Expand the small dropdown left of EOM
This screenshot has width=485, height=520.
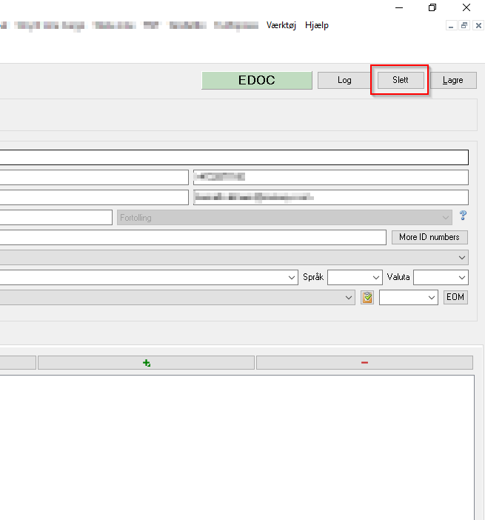click(409, 297)
